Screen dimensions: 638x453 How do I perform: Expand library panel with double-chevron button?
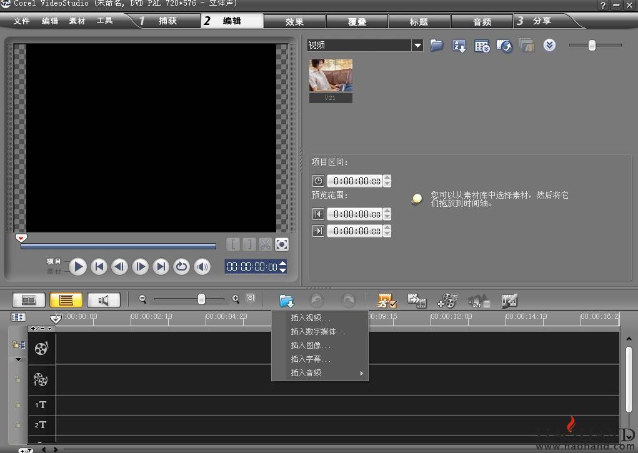549,45
